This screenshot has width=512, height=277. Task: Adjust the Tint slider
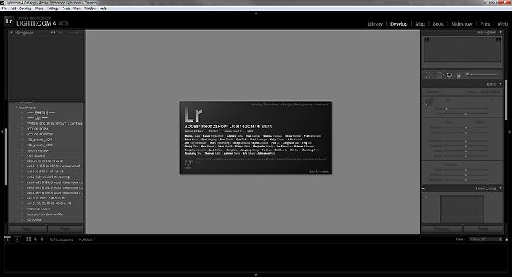[x=466, y=113]
